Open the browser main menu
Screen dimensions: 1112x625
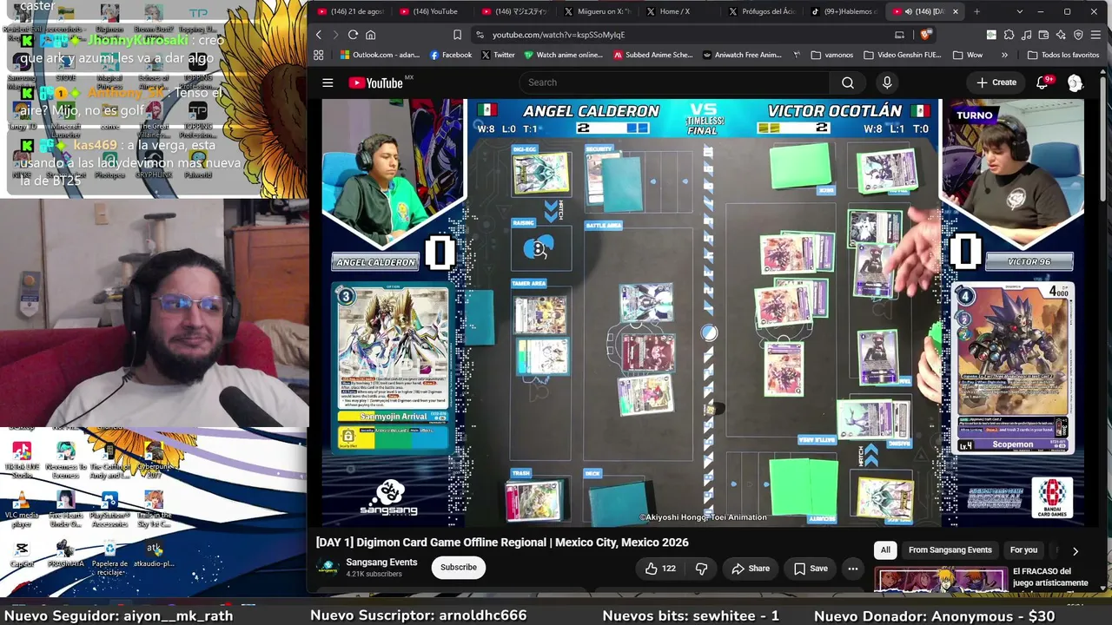(x=1095, y=35)
